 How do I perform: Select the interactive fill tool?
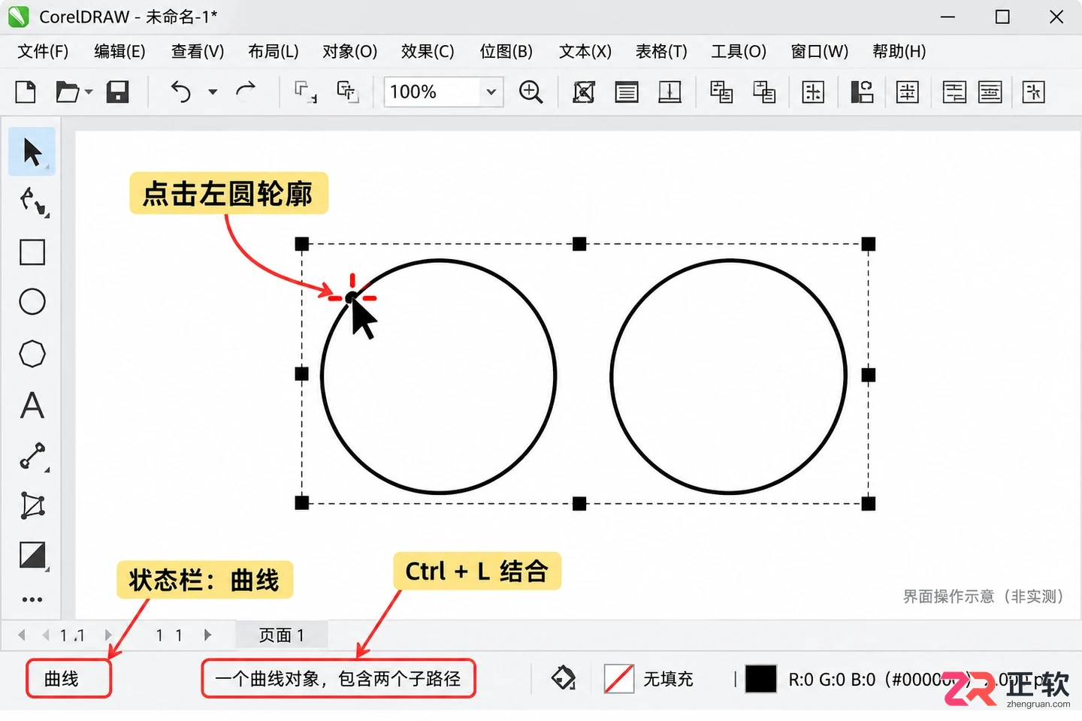pyautogui.click(x=32, y=556)
